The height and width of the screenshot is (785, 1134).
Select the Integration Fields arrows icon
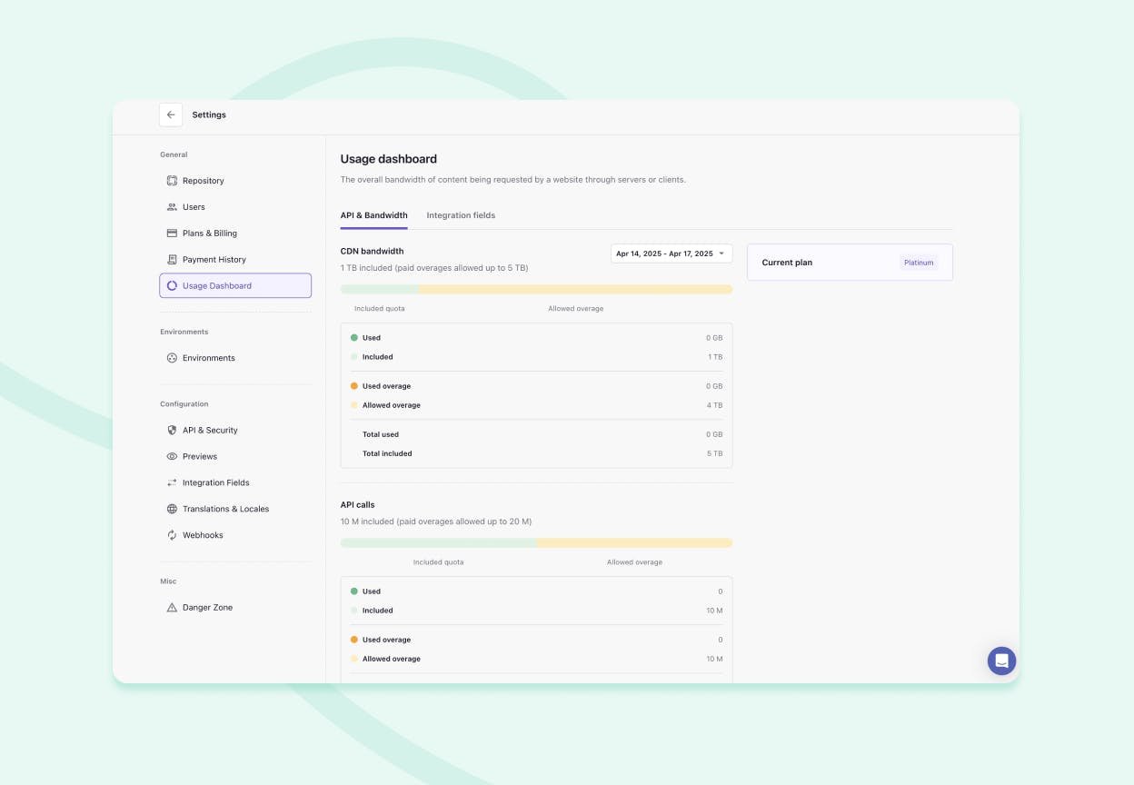click(x=172, y=482)
